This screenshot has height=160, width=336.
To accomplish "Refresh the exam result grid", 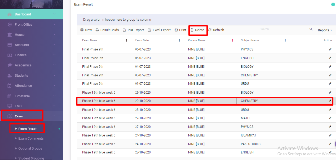I will (x=216, y=30).
